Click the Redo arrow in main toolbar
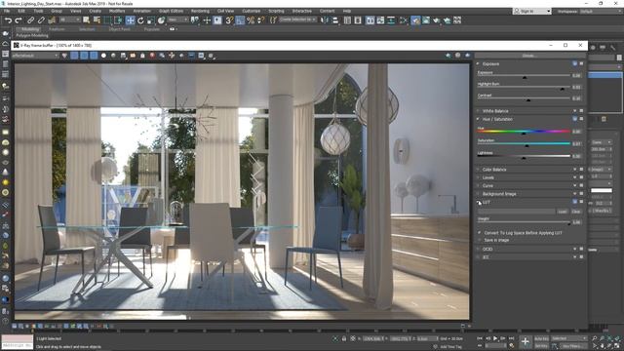 [x=19, y=20]
